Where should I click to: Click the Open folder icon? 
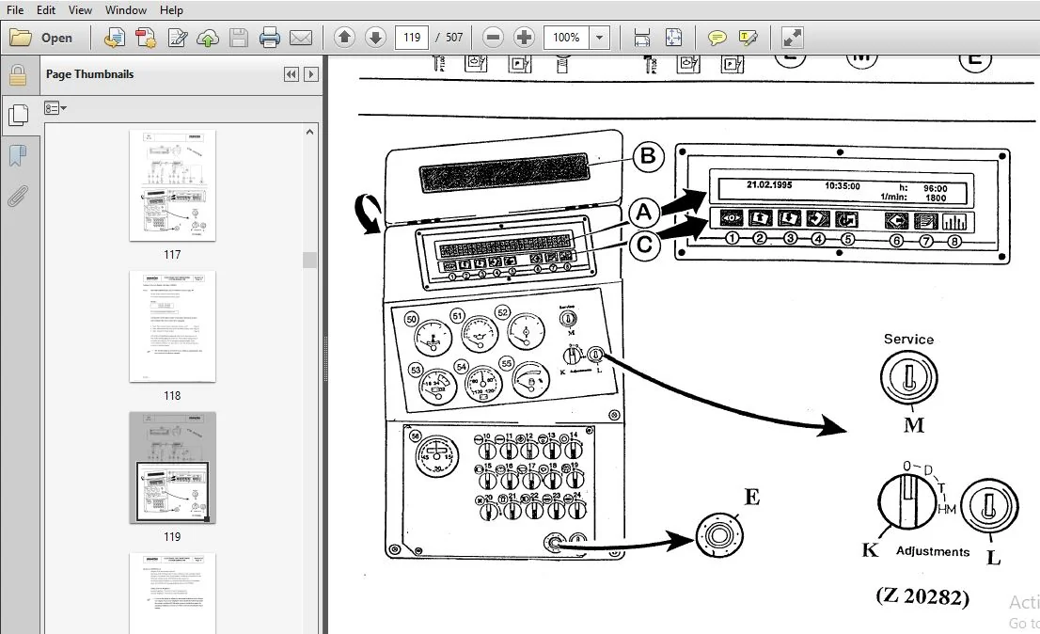pyautogui.click(x=21, y=38)
